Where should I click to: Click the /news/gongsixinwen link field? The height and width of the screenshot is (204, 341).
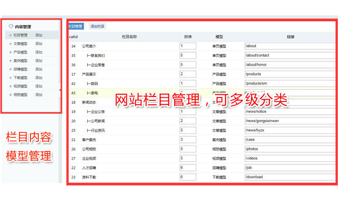click(x=290, y=121)
